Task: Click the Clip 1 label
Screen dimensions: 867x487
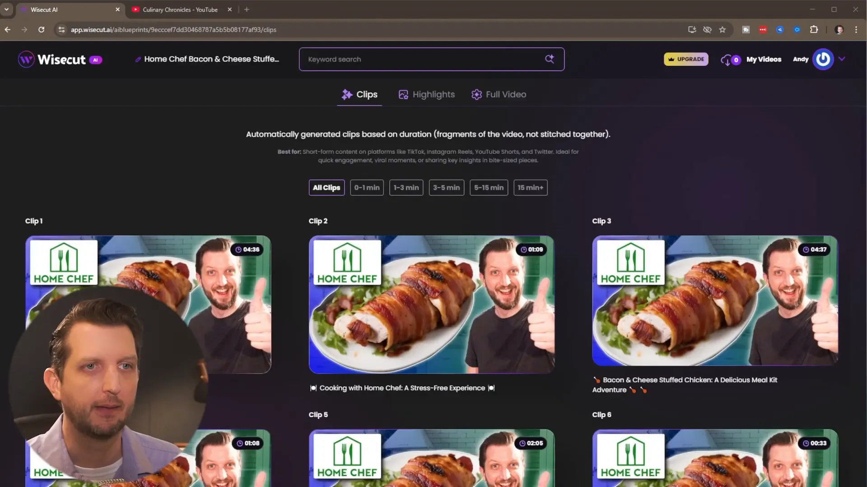Action: point(34,221)
